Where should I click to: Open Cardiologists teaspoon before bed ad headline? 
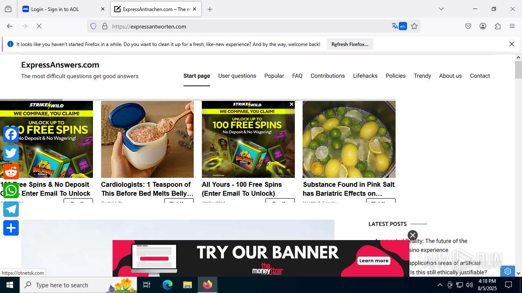(147, 189)
